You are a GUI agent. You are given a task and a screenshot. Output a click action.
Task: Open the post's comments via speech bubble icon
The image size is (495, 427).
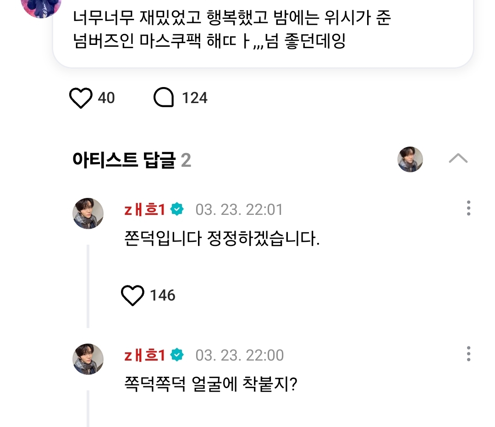pyautogui.click(x=164, y=98)
